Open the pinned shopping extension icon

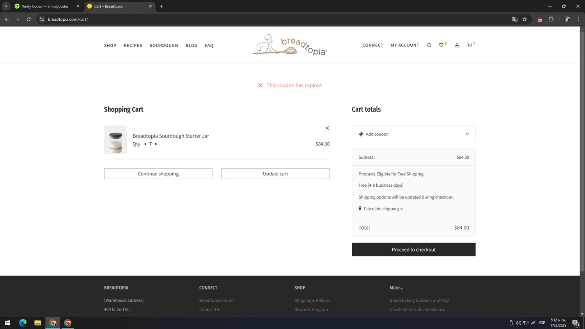(x=540, y=19)
